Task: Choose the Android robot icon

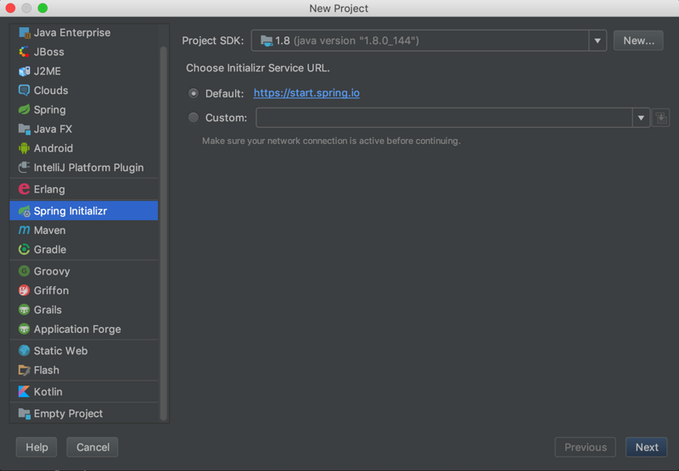Action: [x=25, y=148]
